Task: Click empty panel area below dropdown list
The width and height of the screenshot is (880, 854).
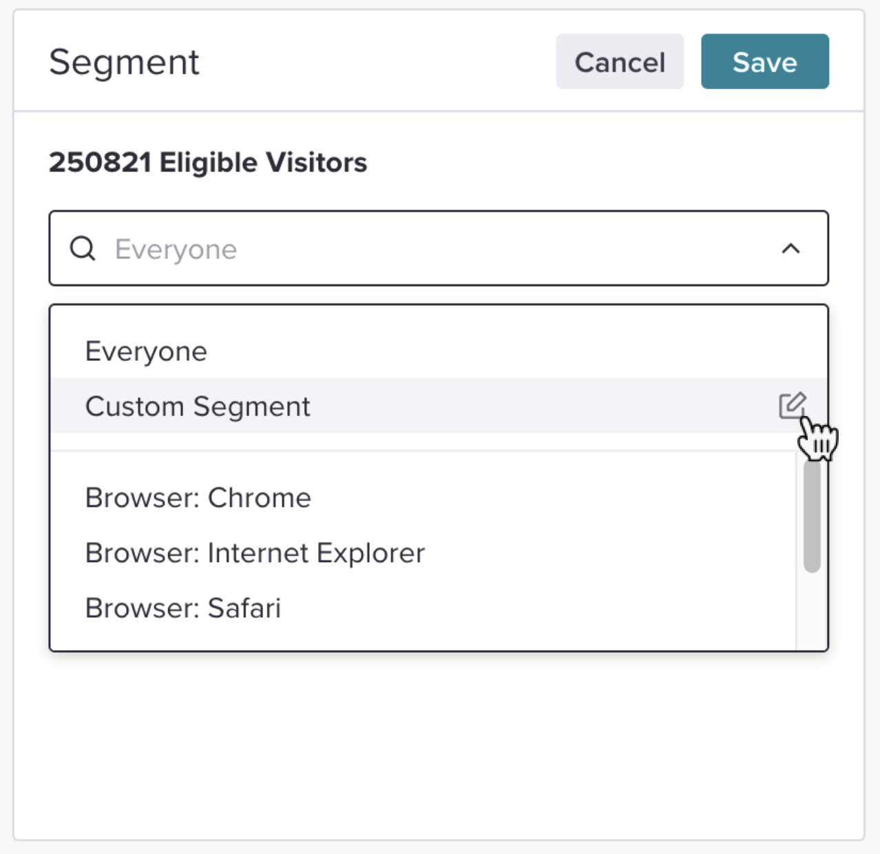Action: pos(439,744)
